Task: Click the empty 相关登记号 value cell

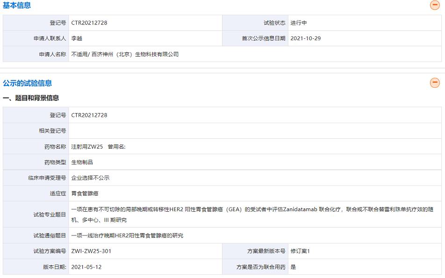Action: [255, 131]
